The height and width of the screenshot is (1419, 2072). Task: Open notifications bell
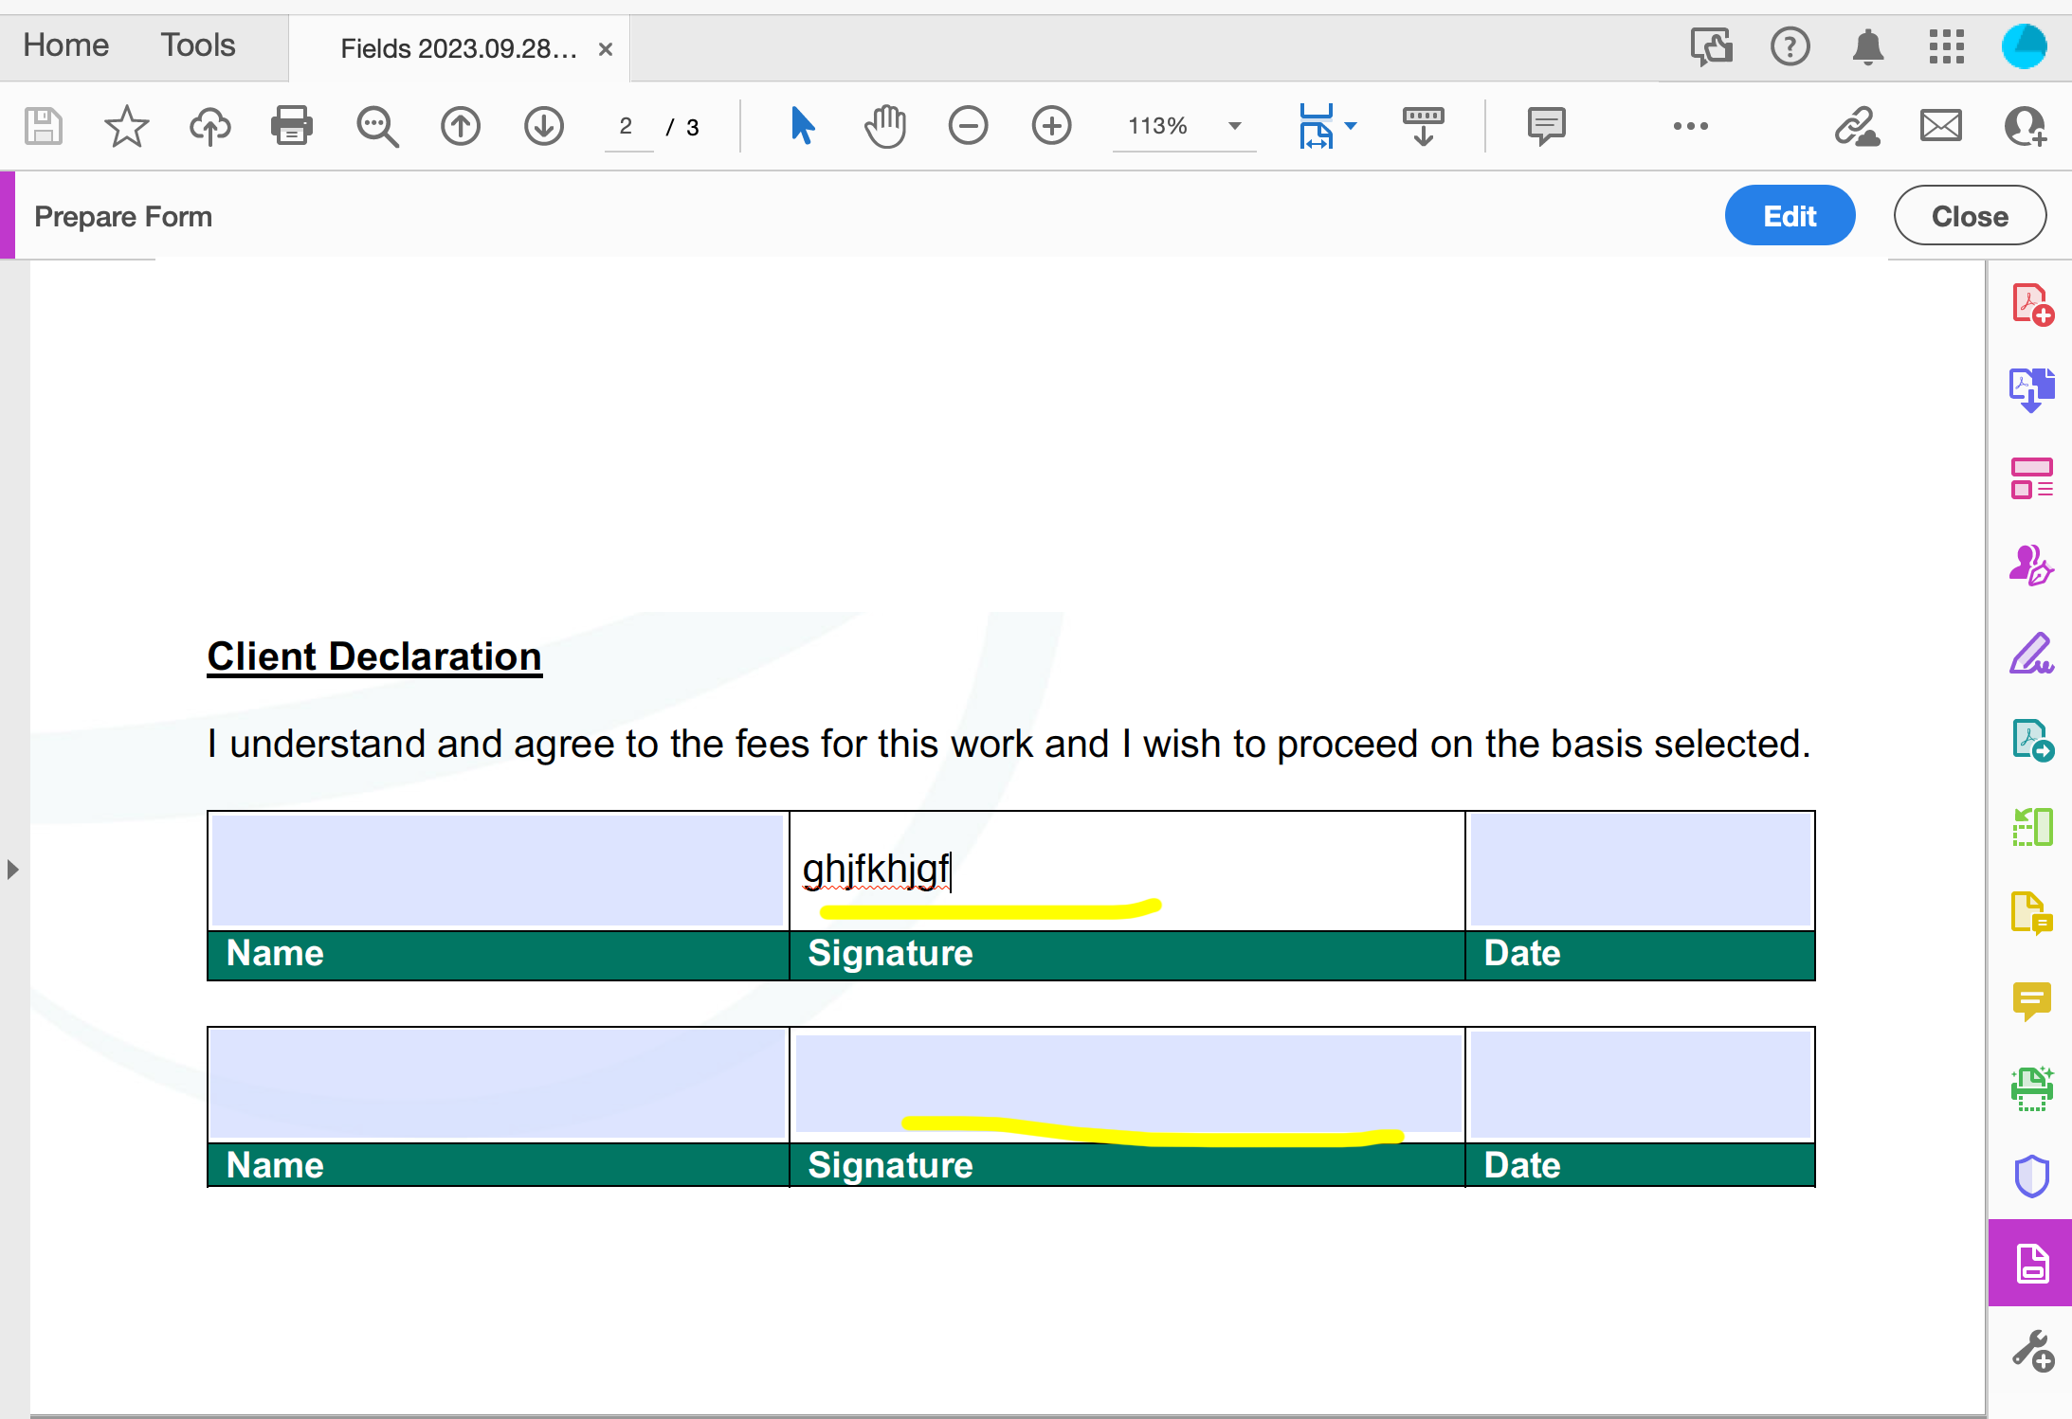pos(1867,46)
